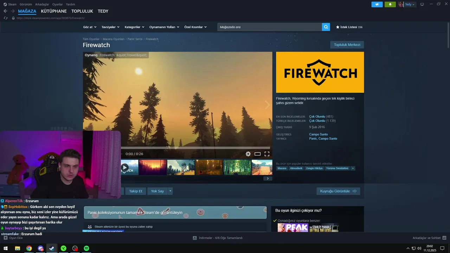Open File Explorer from the taskbar
450x253 pixels.
pos(17,248)
